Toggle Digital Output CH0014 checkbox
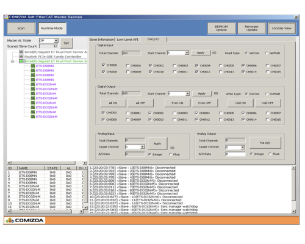305x244 pixels. 243,120
